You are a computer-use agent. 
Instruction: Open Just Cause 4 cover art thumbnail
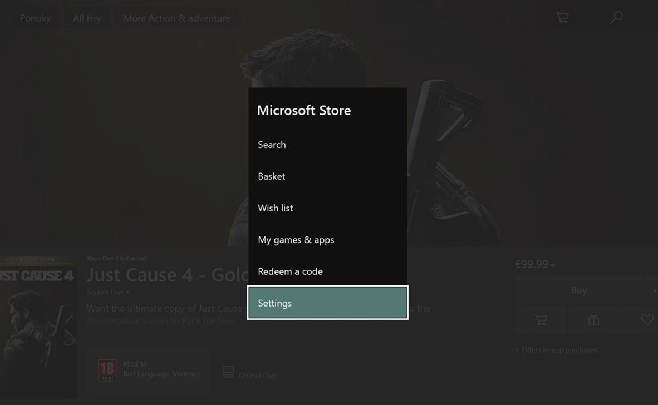pyautogui.click(x=38, y=327)
